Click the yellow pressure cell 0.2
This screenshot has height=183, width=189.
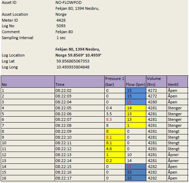coord(115,161)
